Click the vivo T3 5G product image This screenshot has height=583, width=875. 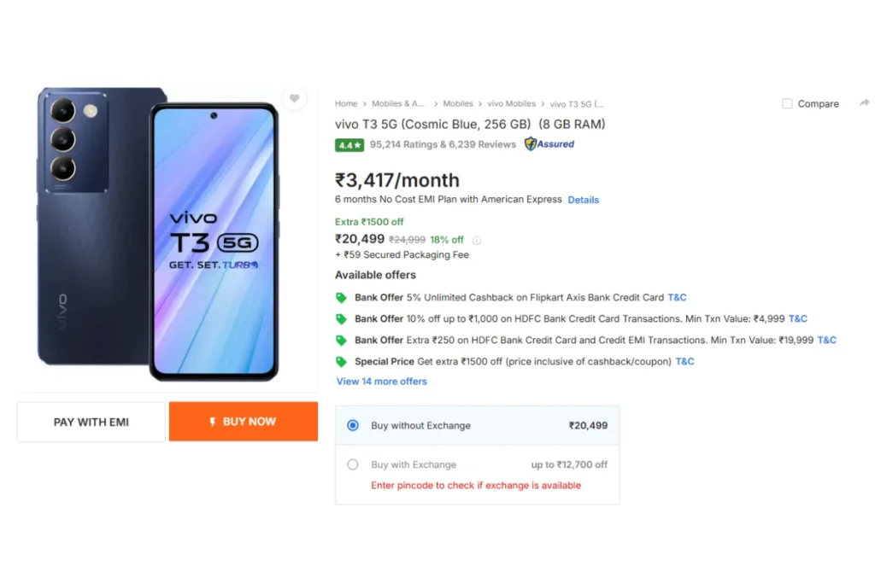pos(158,234)
